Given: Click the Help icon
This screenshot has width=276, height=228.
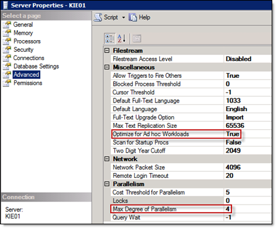Looking at the screenshot, I should [x=132, y=17].
